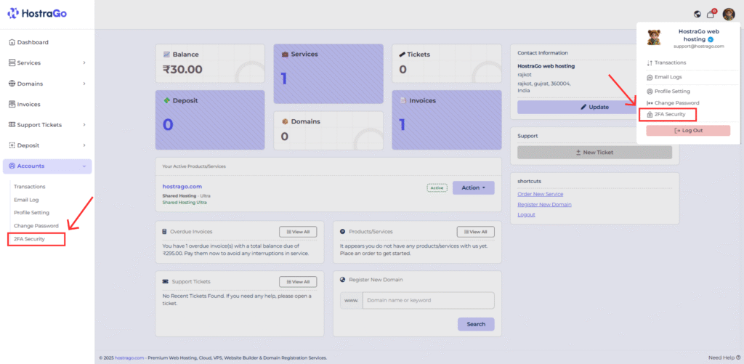Screen dimensions: 744x364
Task: Click the hostrago.com footer link
Action: [x=129, y=358]
